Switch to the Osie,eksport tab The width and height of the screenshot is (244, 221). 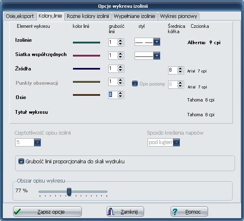point(20,16)
